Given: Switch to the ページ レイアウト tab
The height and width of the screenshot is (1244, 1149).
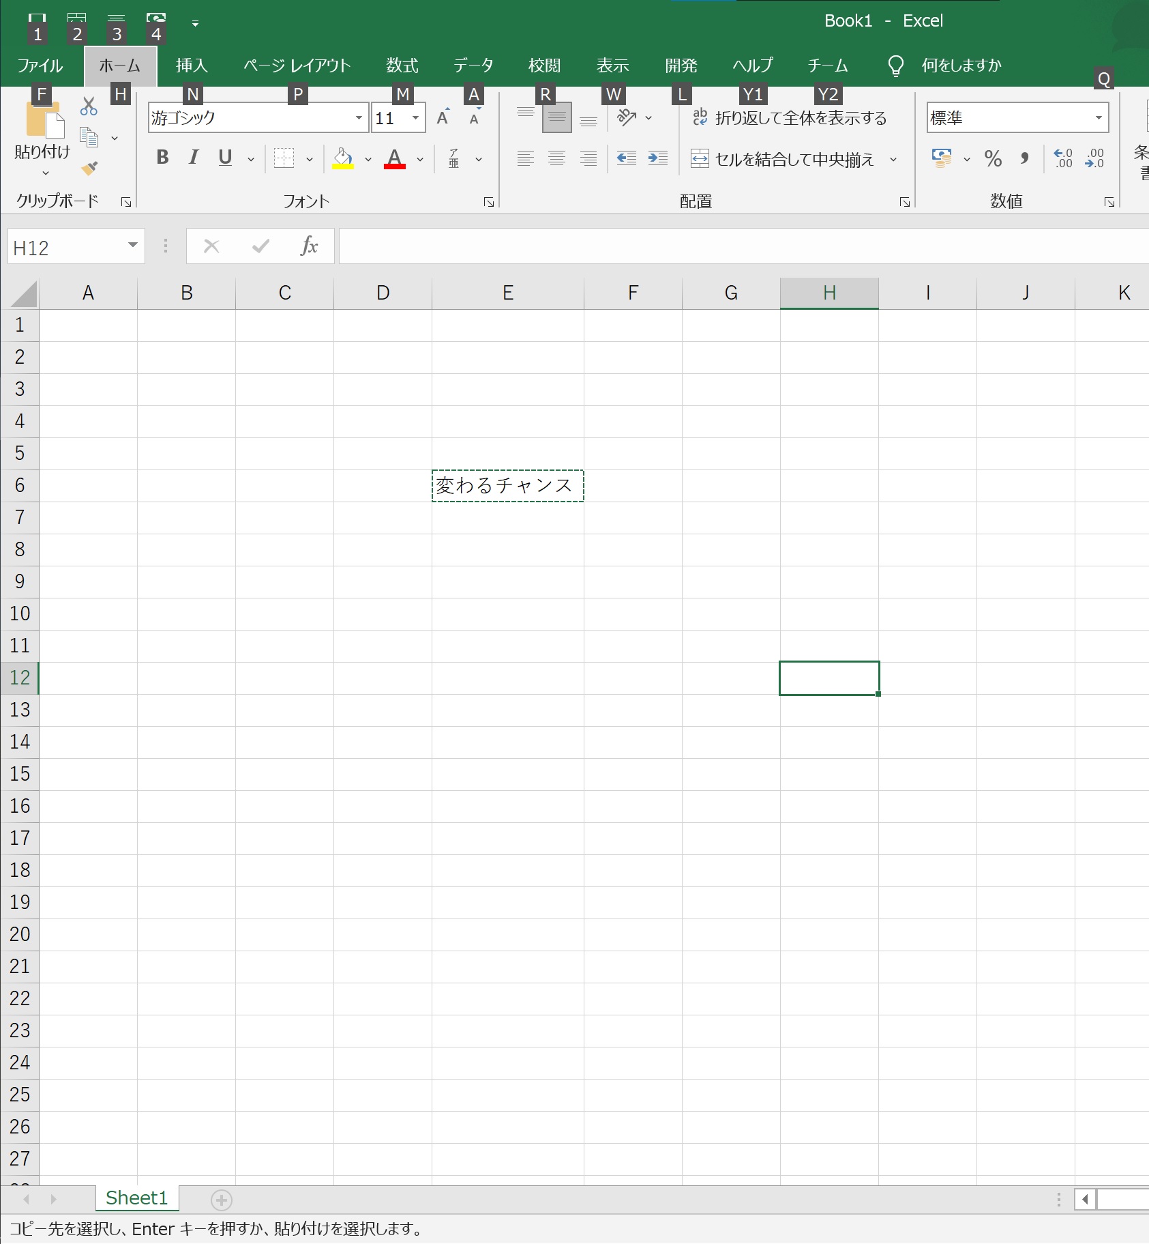Looking at the screenshot, I should pos(297,66).
